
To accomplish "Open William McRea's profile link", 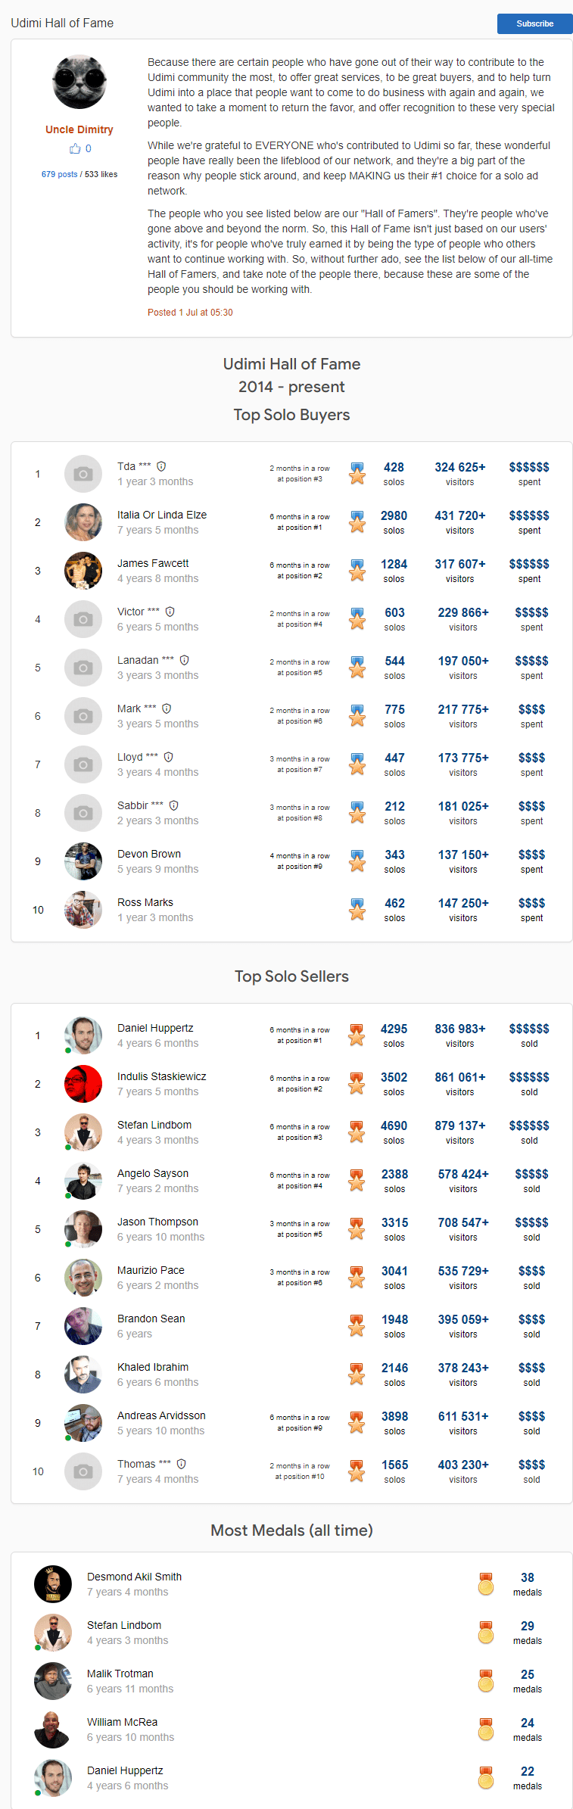I will tap(123, 1722).
